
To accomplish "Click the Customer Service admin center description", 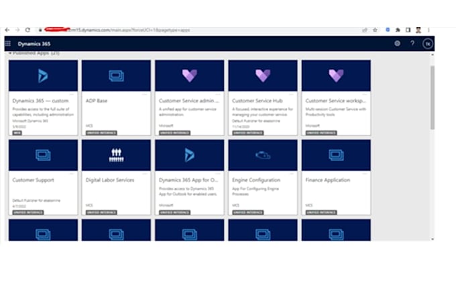I will click(x=188, y=112).
